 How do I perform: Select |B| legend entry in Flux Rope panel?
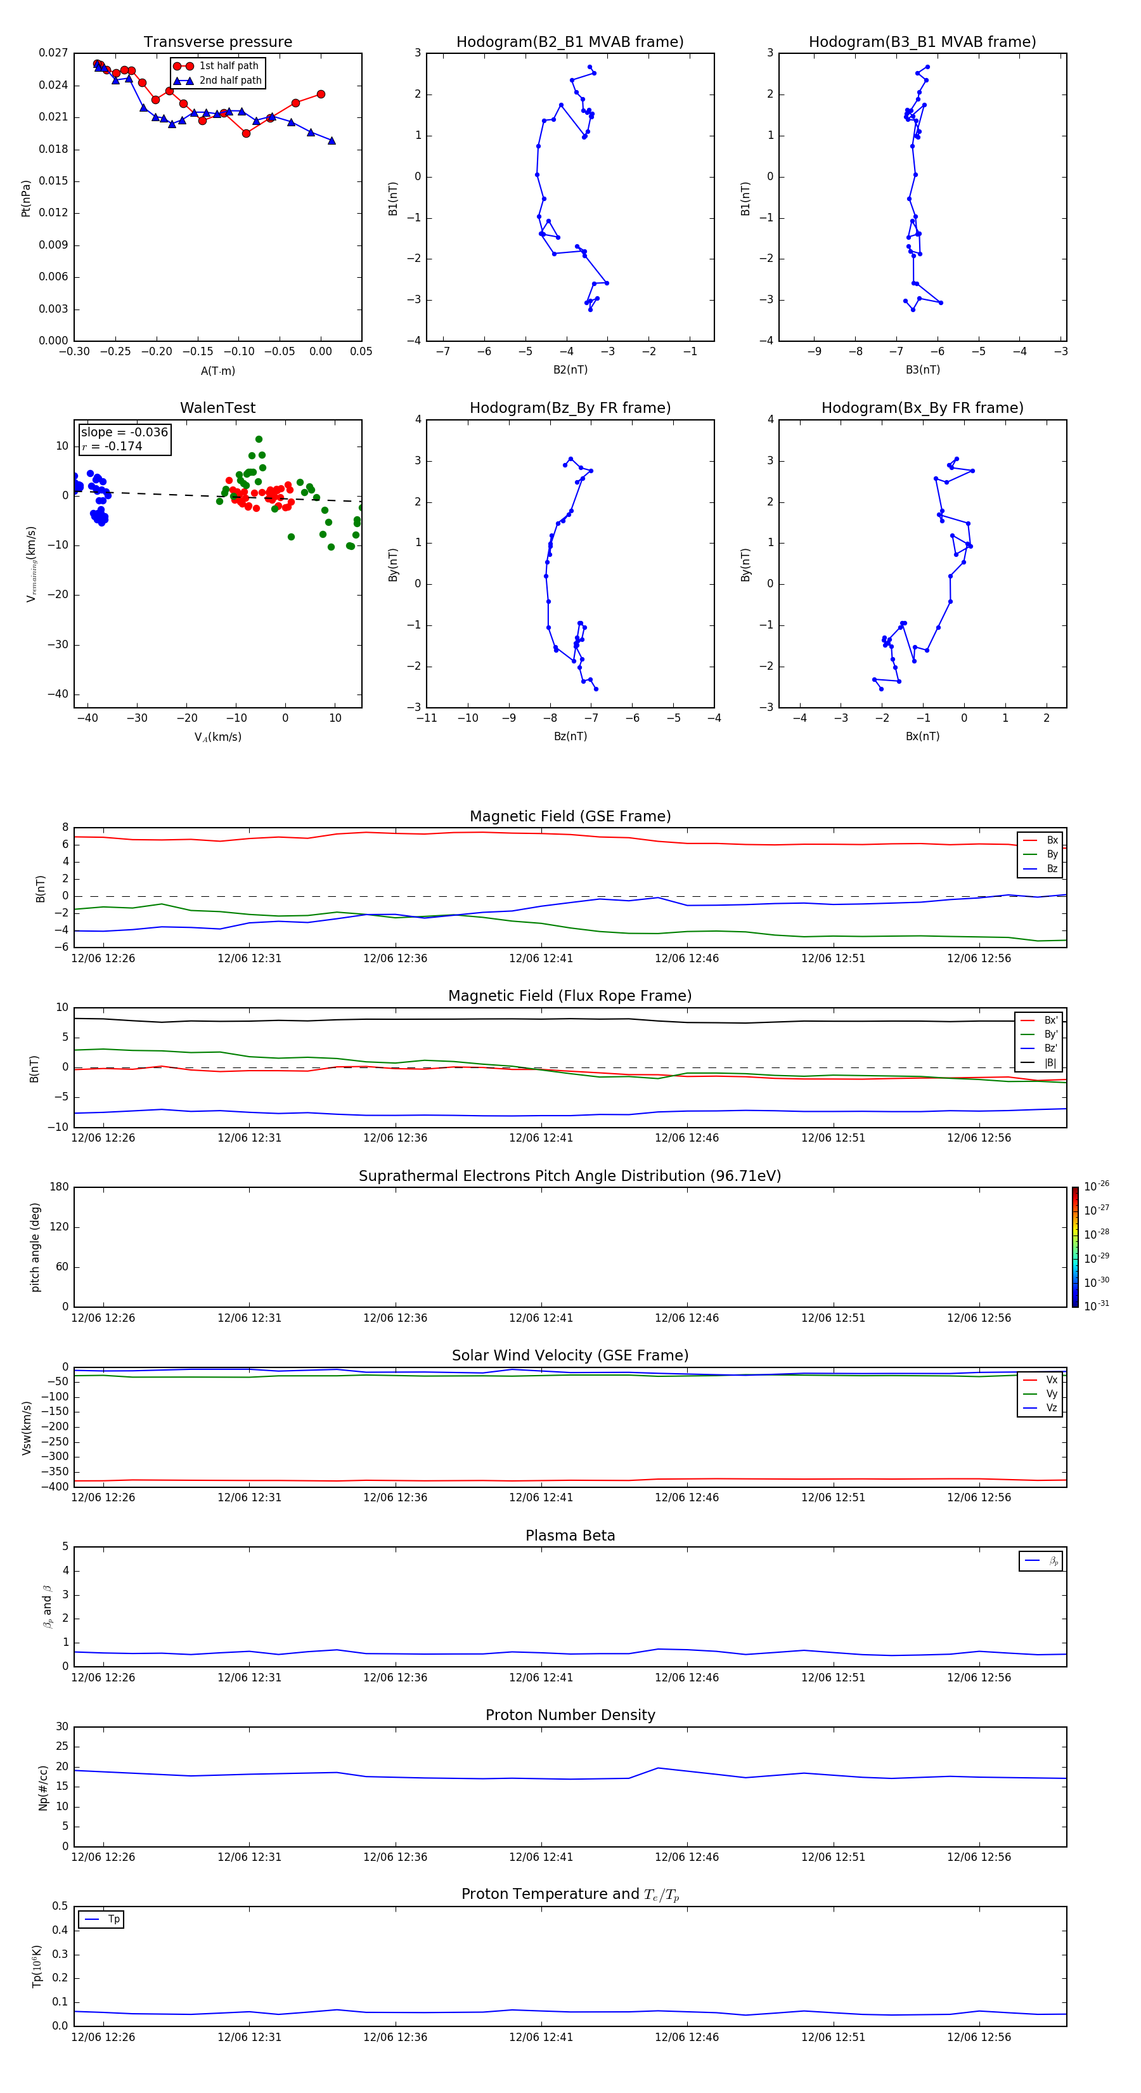pyautogui.click(x=1040, y=1063)
